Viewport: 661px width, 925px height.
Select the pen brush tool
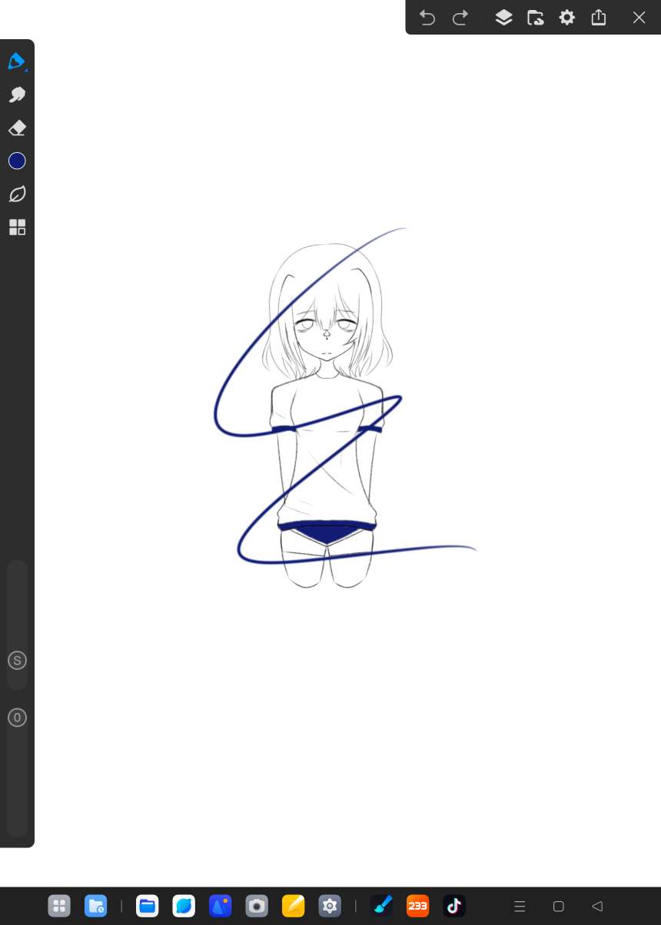coord(17,61)
